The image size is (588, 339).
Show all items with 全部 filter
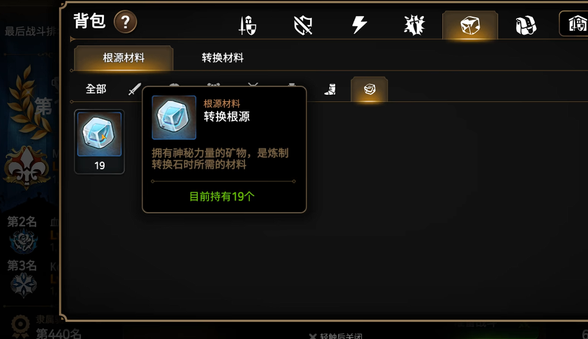coord(96,89)
